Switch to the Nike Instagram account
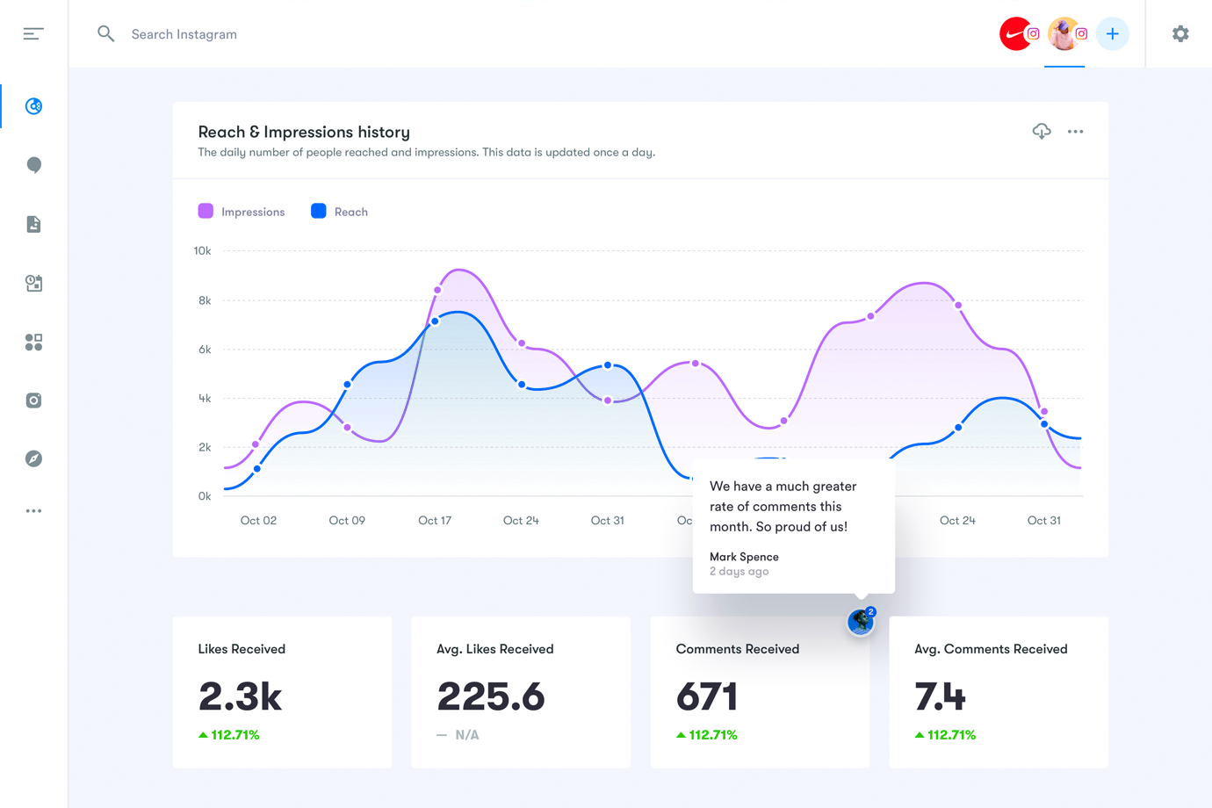The image size is (1212, 808). (x=1017, y=34)
